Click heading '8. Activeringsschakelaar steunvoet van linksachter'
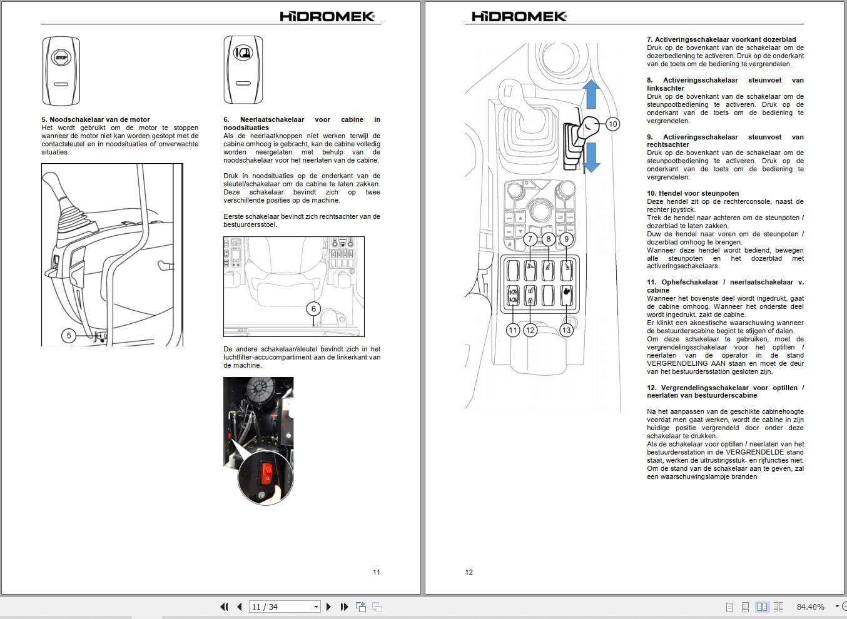 (725, 84)
